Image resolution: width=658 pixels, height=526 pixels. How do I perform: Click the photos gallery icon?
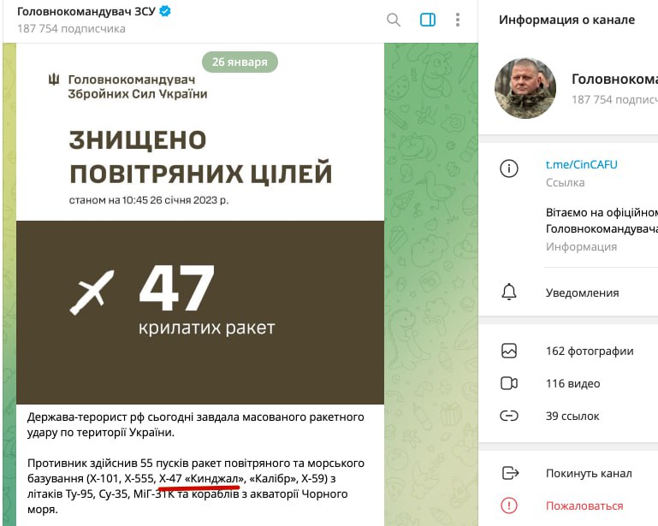509,351
